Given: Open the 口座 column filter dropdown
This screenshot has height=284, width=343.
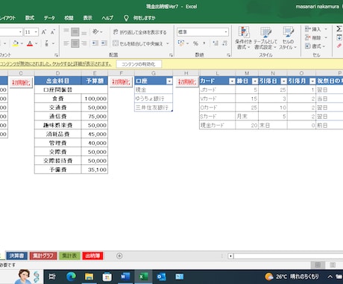Looking at the screenshot, I should click(x=169, y=81).
